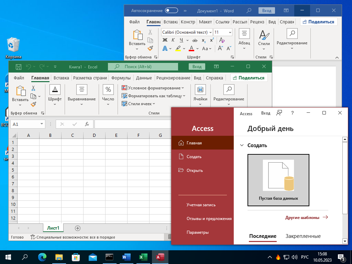The image size is (352, 264).
Task: Open Access help question mark
Action: click(x=292, y=113)
